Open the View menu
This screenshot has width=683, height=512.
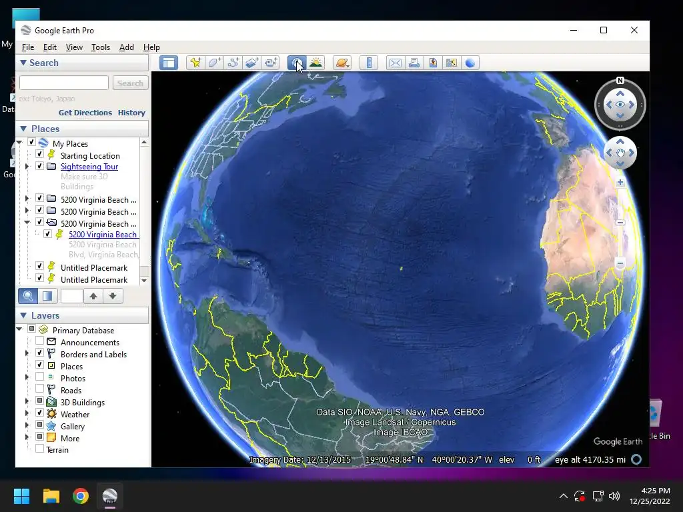74,47
